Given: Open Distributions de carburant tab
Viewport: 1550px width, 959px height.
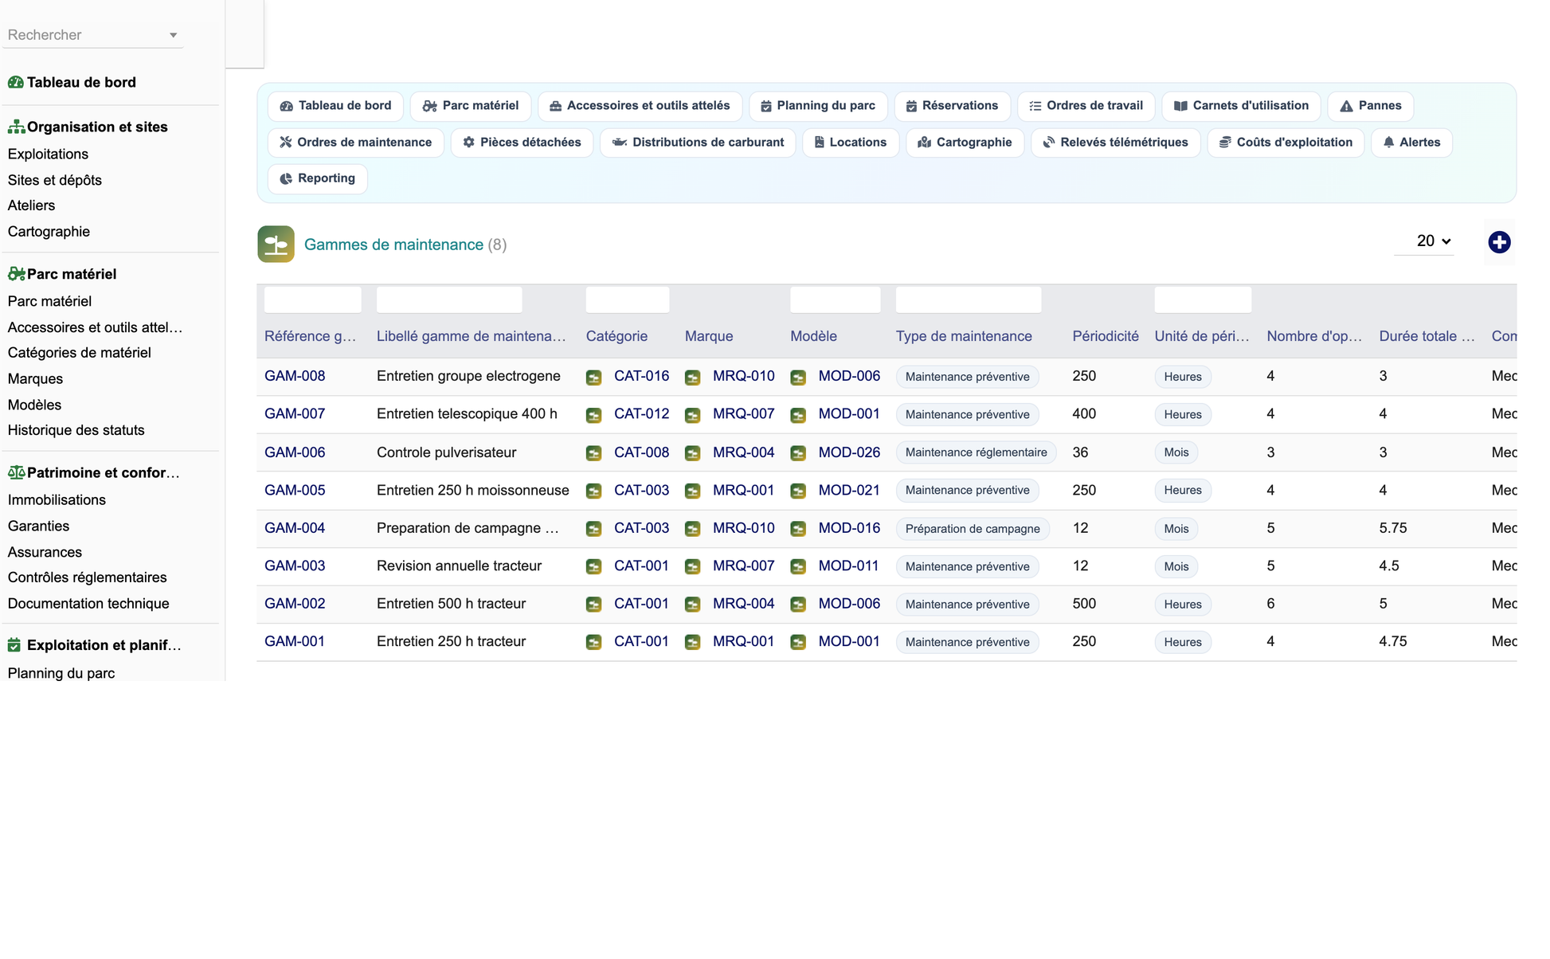Looking at the screenshot, I should (x=698, y=143).
